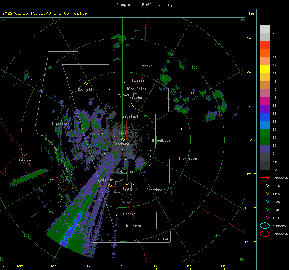Click the yellow diamond marker below Cochrane
The height and width of the screenshot is (270, 289).
(x=110, y=185)
